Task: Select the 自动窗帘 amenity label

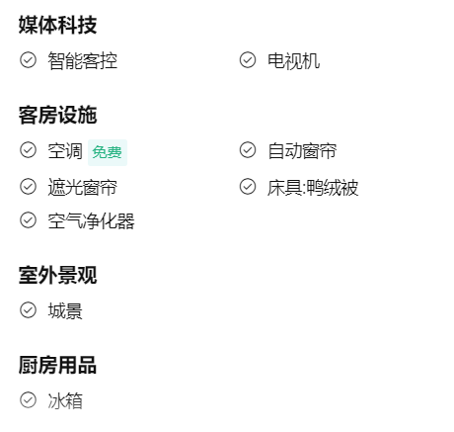Action: point(302,151)
